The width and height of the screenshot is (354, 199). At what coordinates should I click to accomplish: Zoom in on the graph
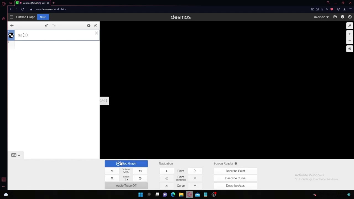[350, 34]
